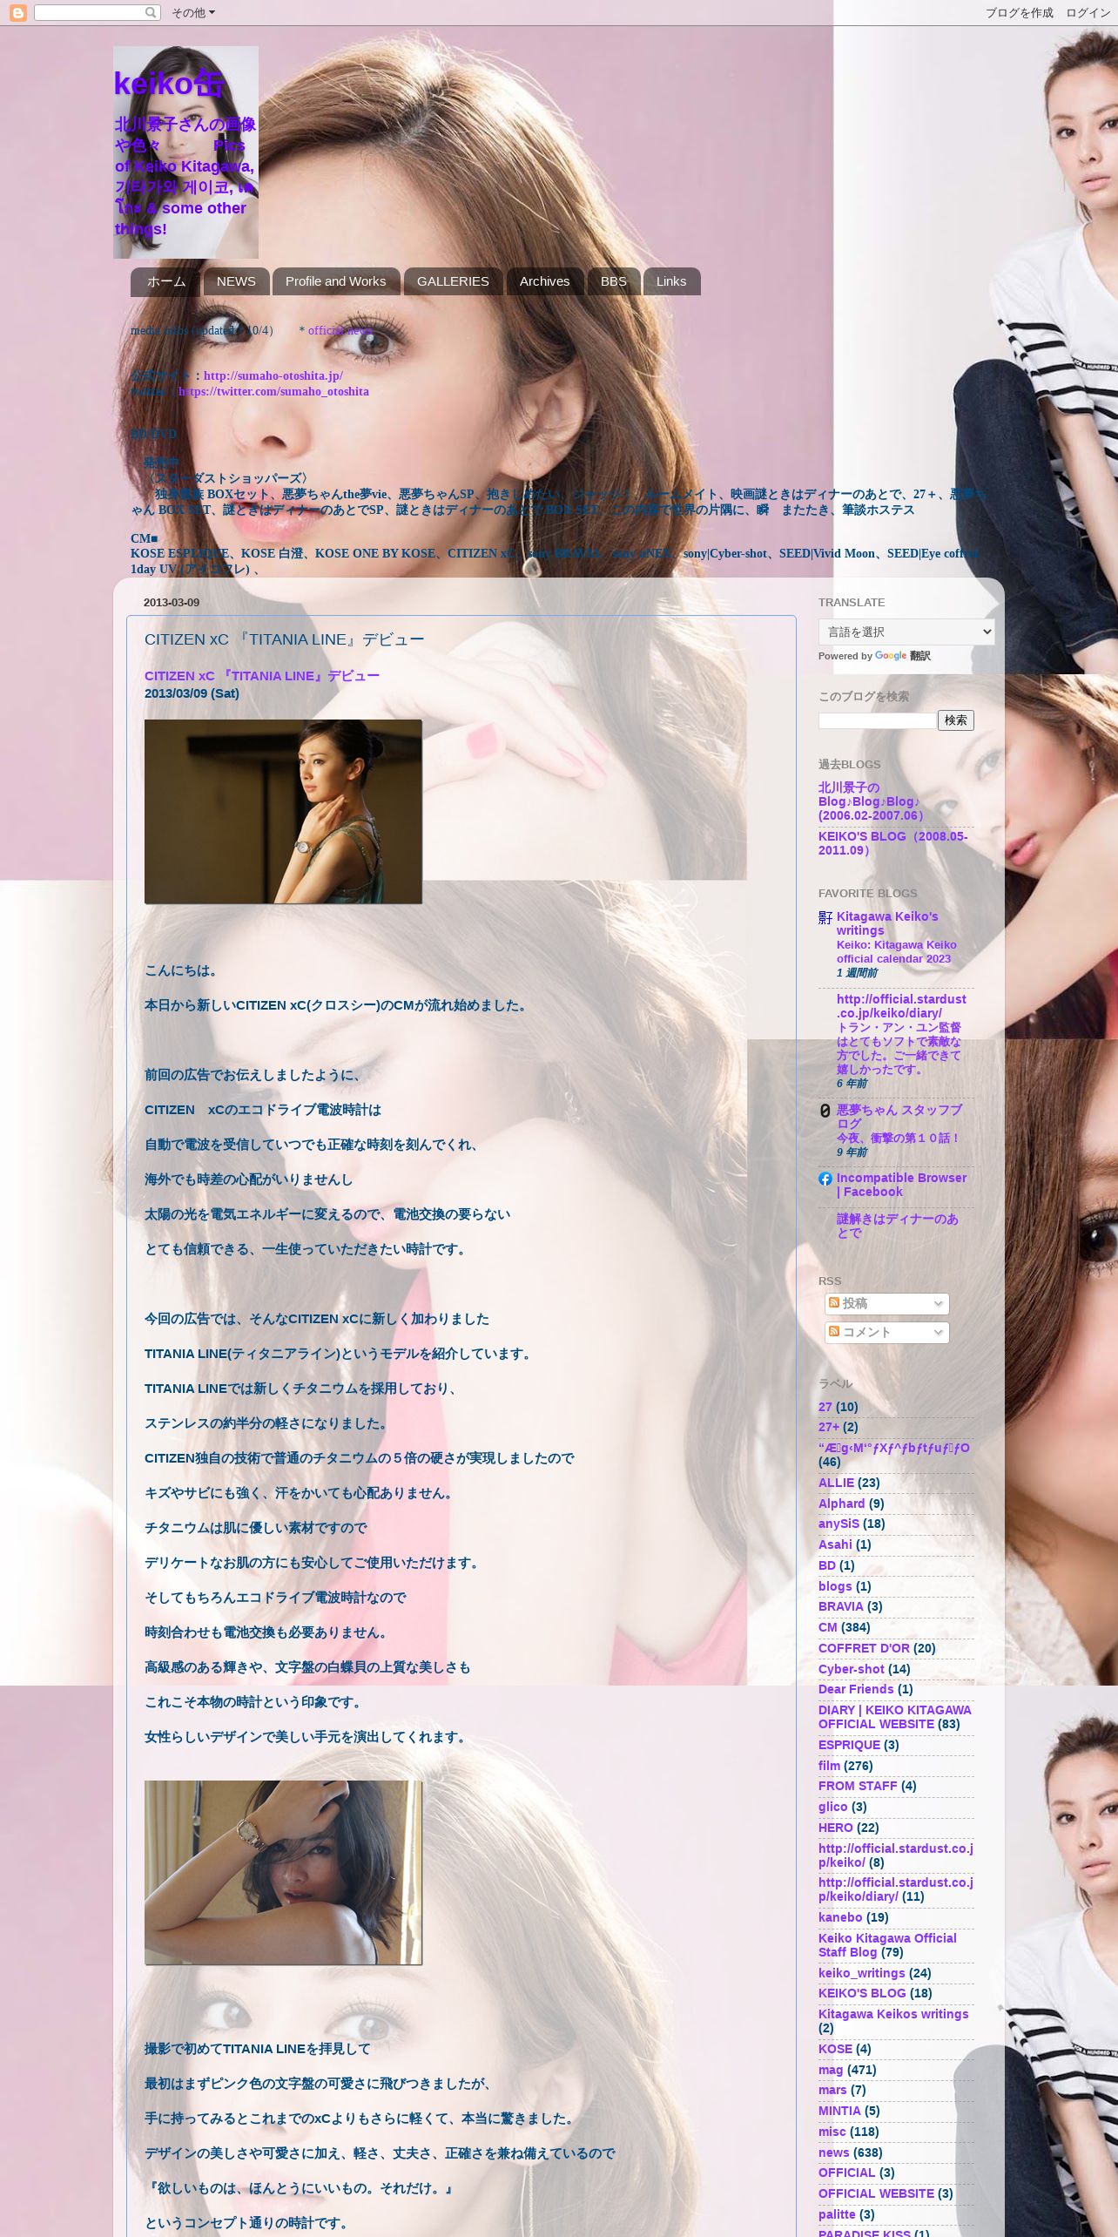Open the Links tab
The width and height of the screenshot is (1118, 2237).
670,281
